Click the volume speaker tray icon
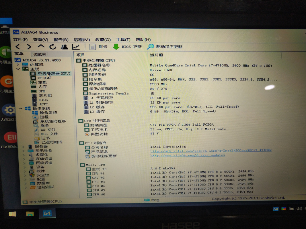Viewport: 306px width, 229px height. point(299,209)
